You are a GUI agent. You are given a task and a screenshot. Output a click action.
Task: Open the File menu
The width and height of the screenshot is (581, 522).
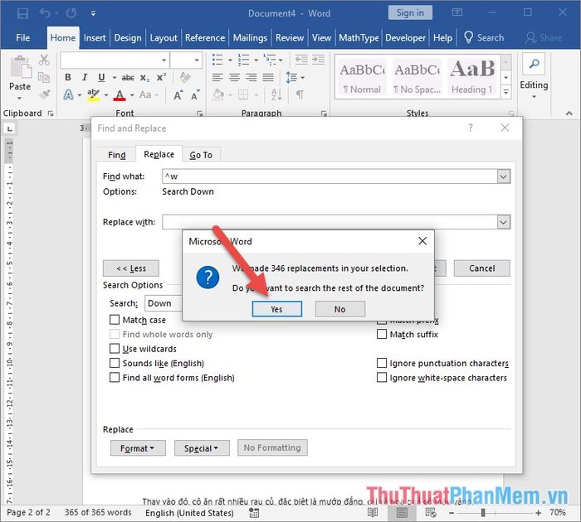(x=23, y=38)
